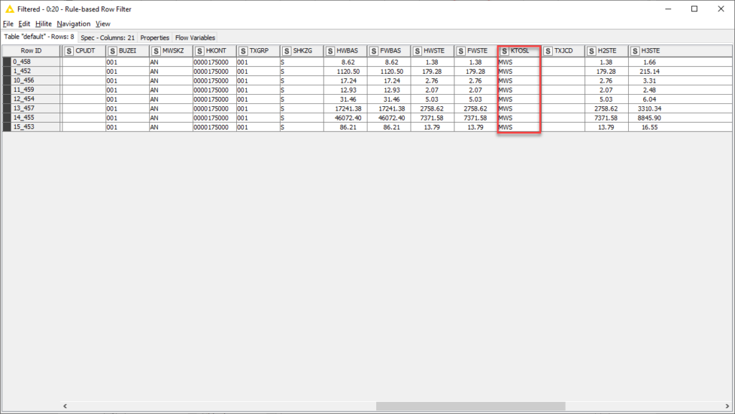The image size is (735, 414).
Task: Switch to the Flow Variables tab
Action: pyautogui.click(x=195, y=37)
